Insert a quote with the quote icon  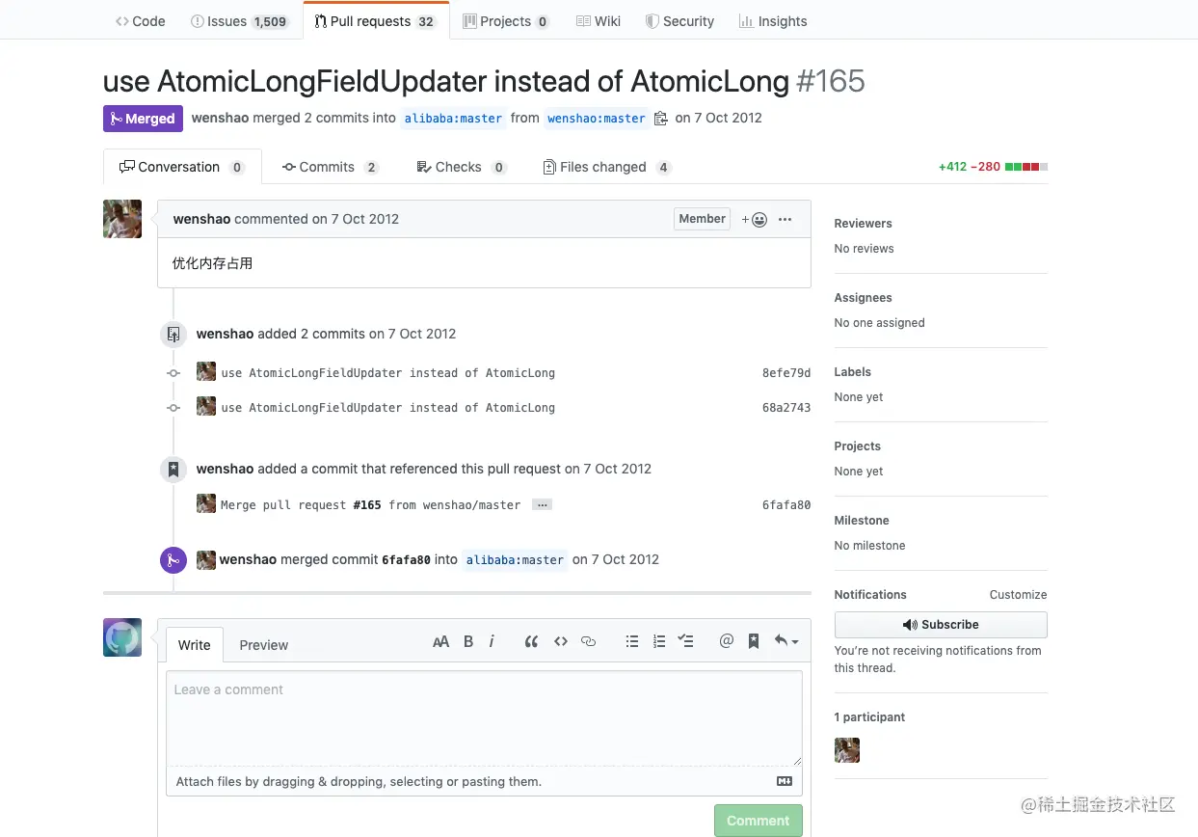pos(531,641)
